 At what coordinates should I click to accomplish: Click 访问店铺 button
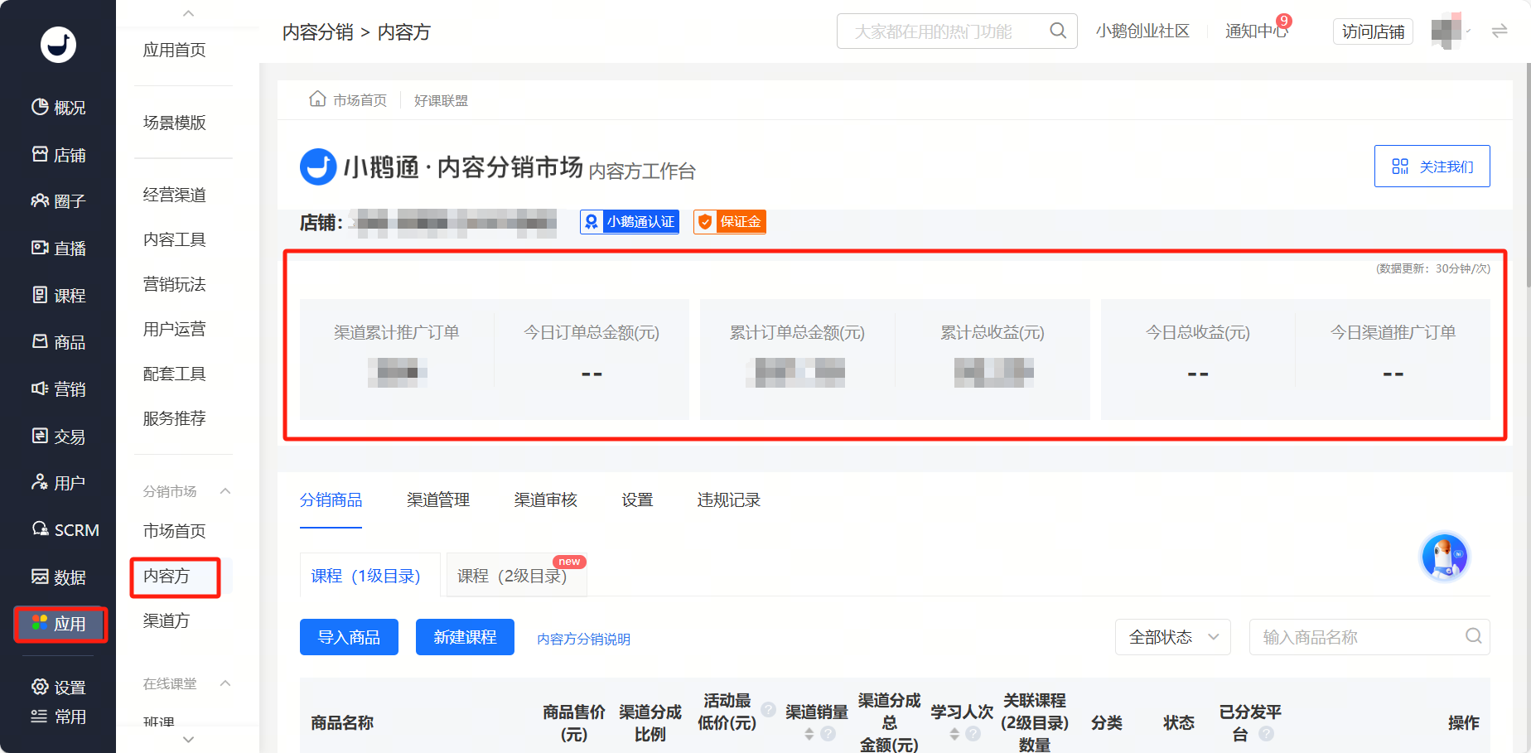[x=1373, y=31]
